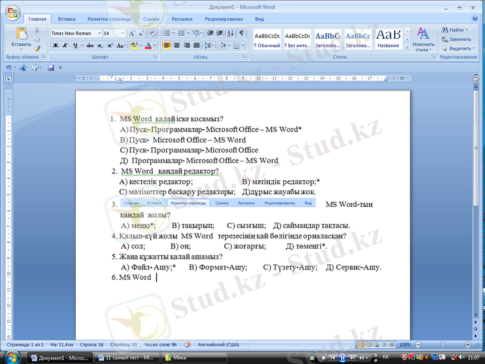Viewport: 485px width, 364px height.
Task: Toggle italic formatting (К)
Action: [65, 45]
